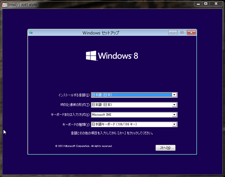
Task: Close the Intel AMT KVM window
Action: (x=216, y=4)
